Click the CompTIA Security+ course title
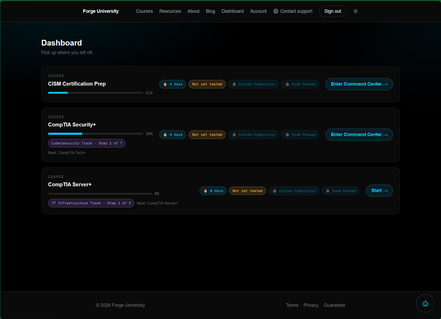This screenshot has width=441, height=319. point(72,125)
